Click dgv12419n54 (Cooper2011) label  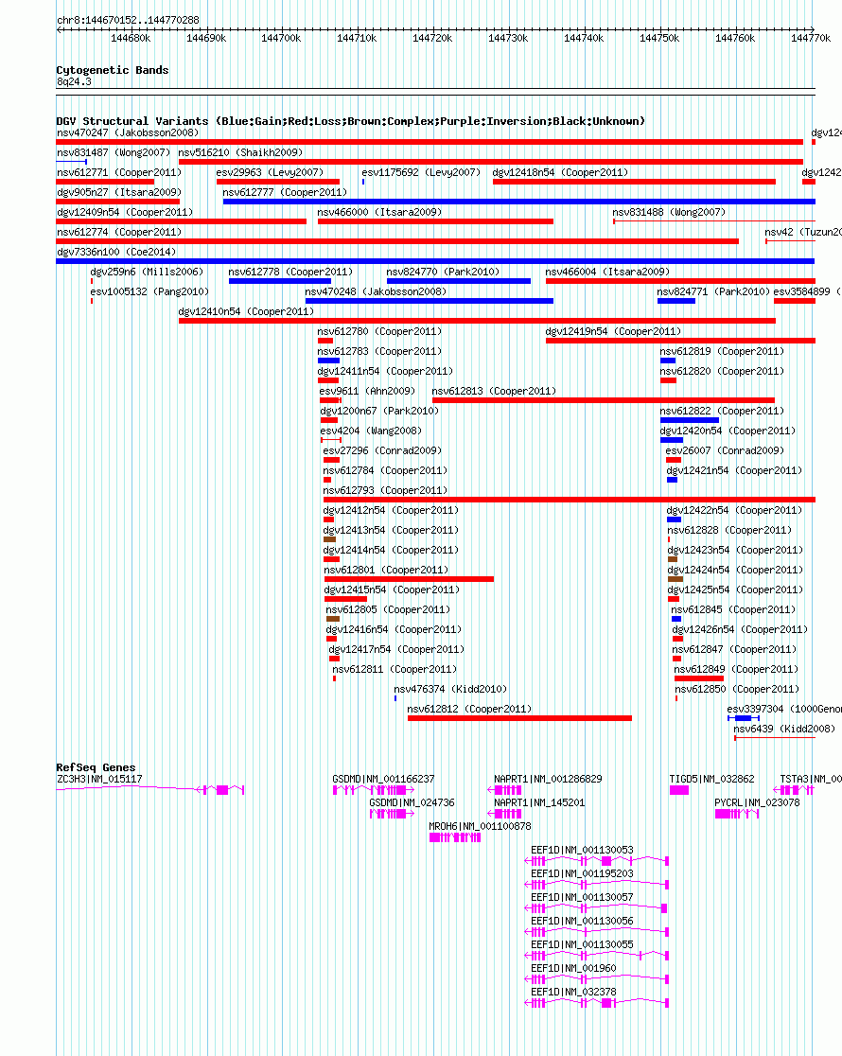click(613, 331)
